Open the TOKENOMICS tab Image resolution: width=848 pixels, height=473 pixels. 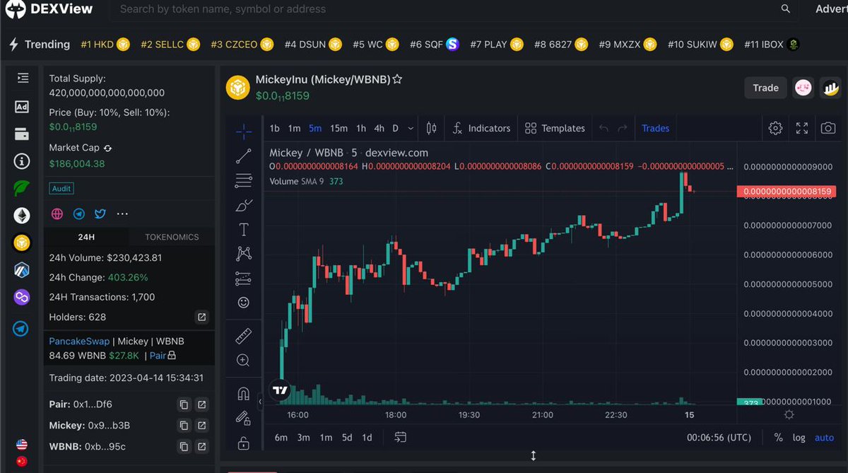172,237
